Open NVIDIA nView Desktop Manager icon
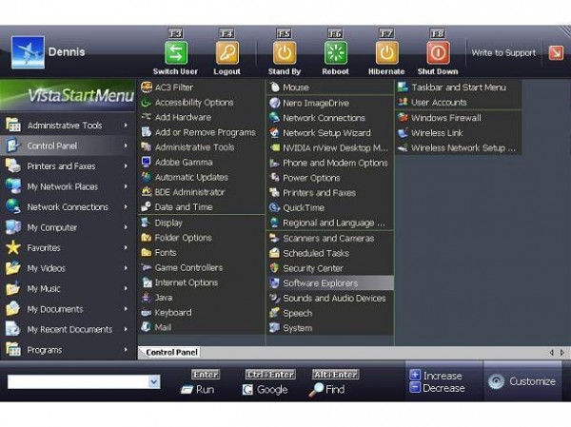The image size is (571, 427). click(274, 147)
